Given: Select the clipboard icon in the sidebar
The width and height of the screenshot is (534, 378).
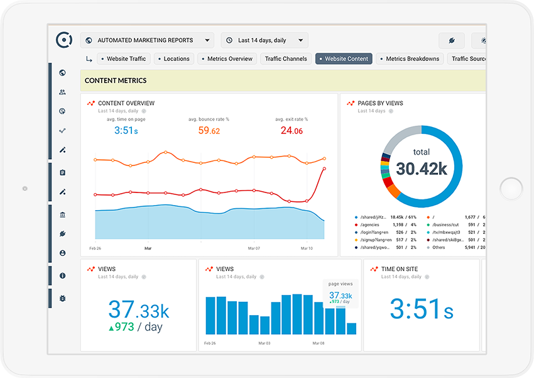Looking at the screenshot, I should click(x=62, y=172).
